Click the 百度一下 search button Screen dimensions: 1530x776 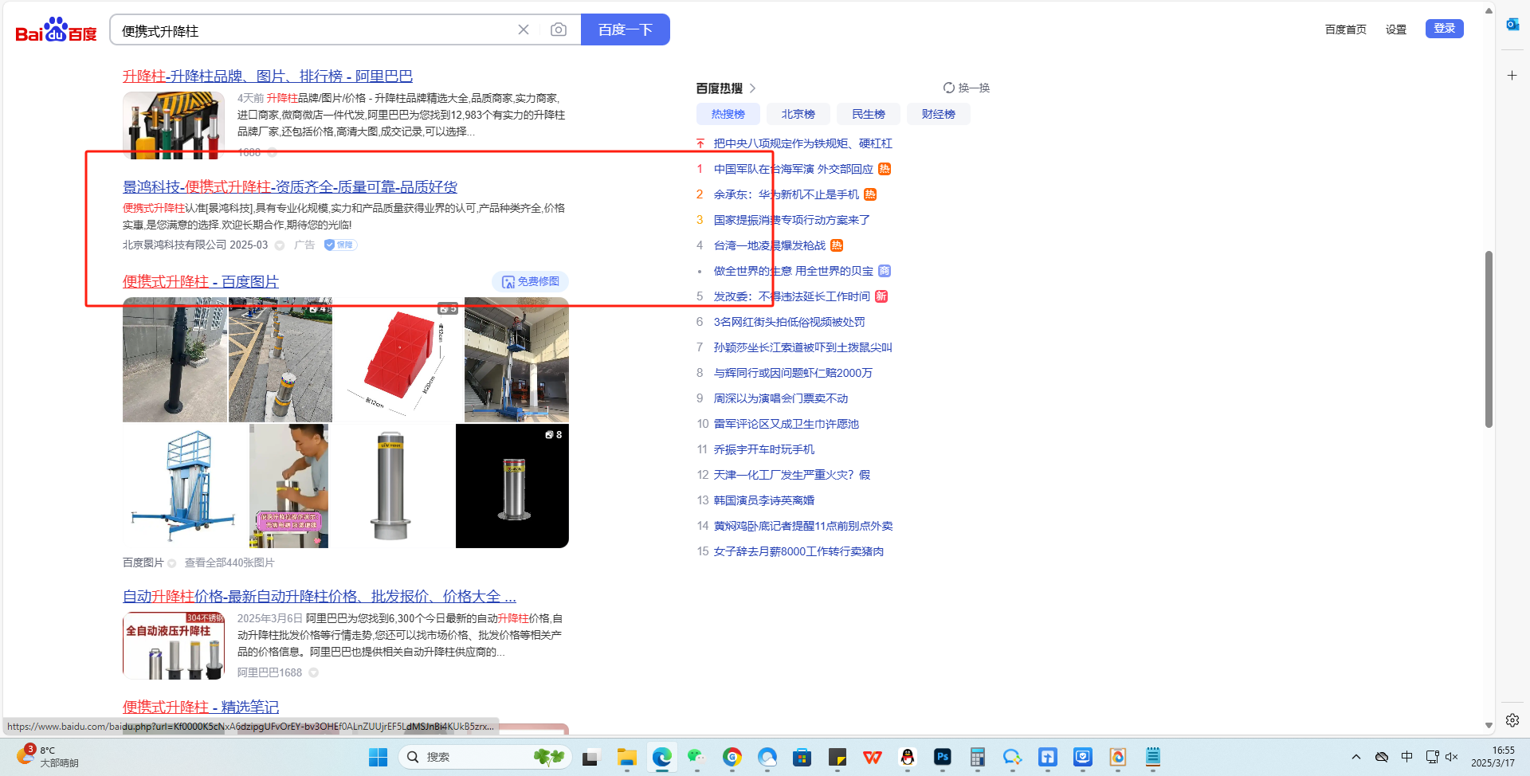(x=625, y=29)
